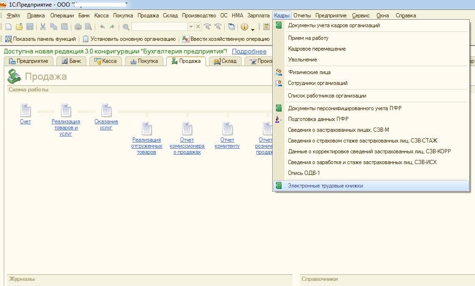Clear the search field with X button
Viewport: 475px width, 286px height.
coord(198,27)
